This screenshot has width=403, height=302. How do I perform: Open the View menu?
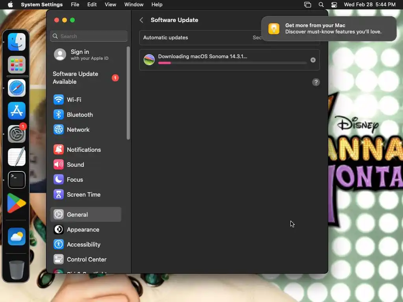pyautogui.click(x=111, y=5)
